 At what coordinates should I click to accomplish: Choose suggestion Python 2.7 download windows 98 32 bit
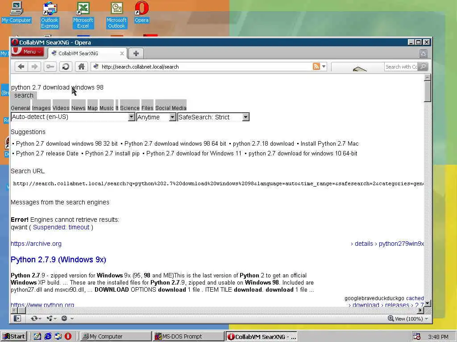click(67, 144)
